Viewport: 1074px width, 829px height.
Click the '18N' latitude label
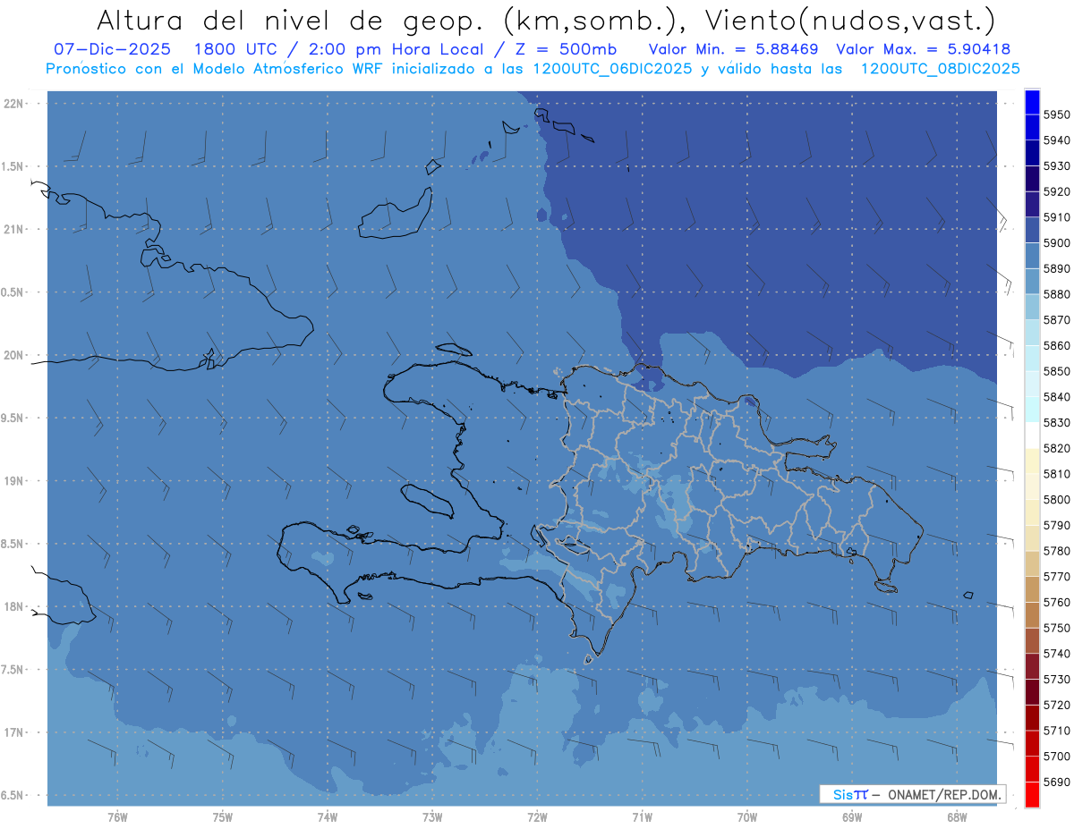point(13,606)
